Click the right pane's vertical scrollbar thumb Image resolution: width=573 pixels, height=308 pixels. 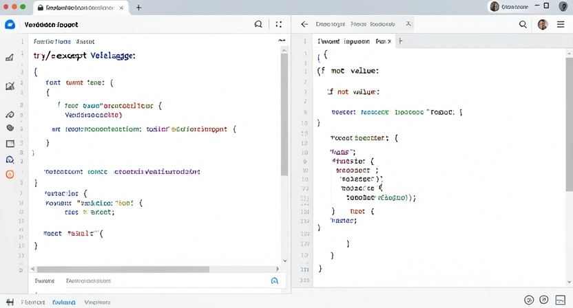(x=569, y=124)
